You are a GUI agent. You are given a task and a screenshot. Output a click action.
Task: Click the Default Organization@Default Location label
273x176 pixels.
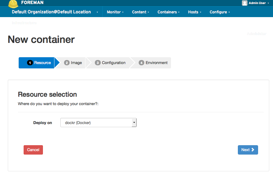point(51,12)
